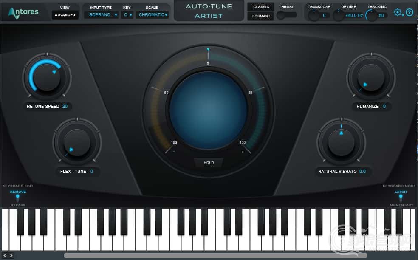Click the help question mark icon
The height and width of the screenshot is (260, 418).
pyautogui.click(x=409, y=12)
